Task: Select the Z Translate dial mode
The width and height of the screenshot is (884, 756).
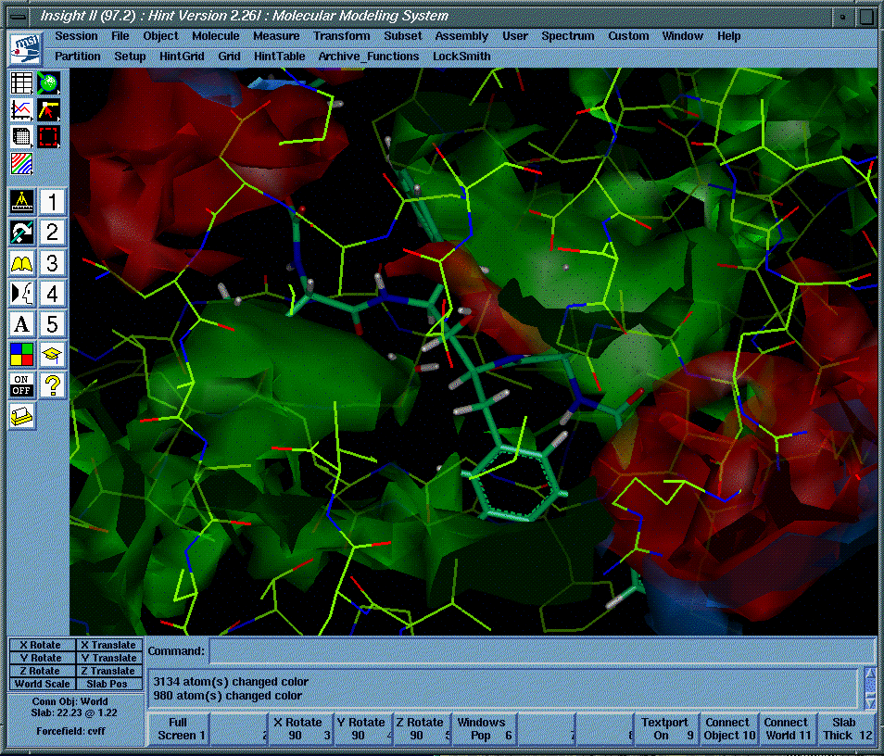Action: [108, 671]
